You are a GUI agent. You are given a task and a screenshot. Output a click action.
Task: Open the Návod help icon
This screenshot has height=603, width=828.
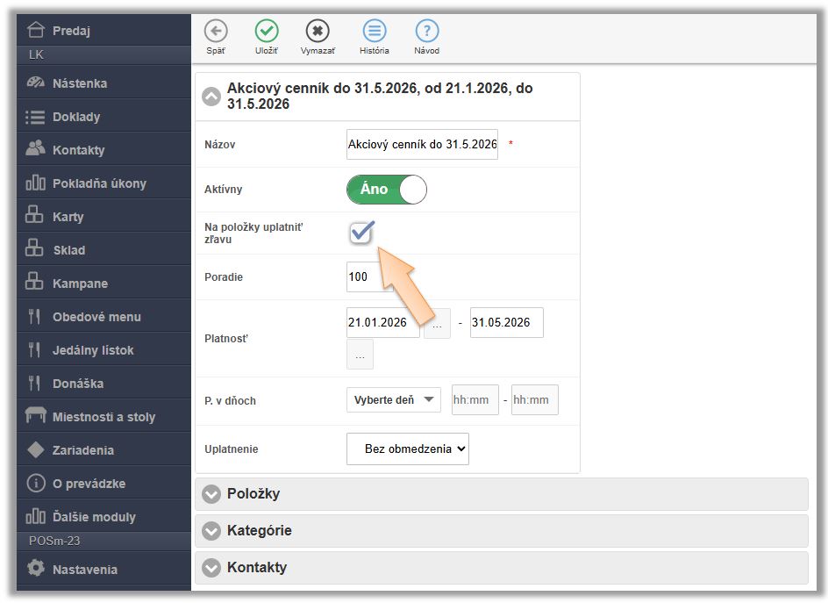426,32
